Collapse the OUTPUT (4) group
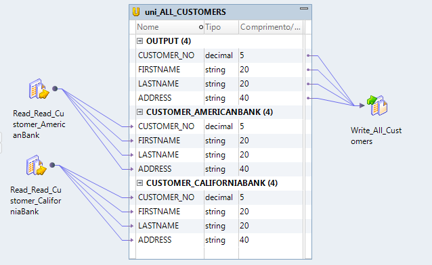 coord(140,41)
